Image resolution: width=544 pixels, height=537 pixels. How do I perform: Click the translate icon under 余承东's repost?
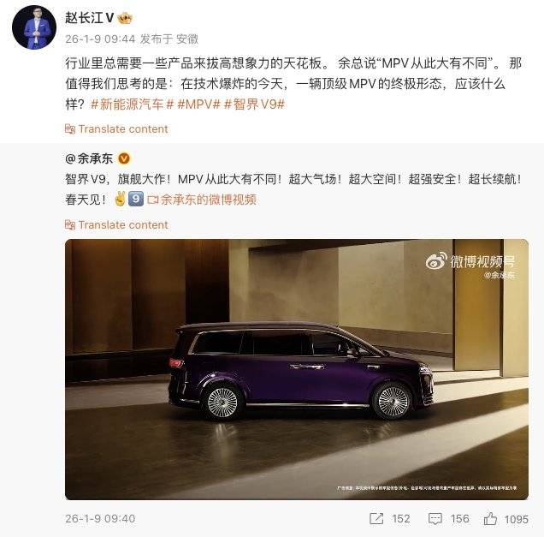tap(70, 225)
